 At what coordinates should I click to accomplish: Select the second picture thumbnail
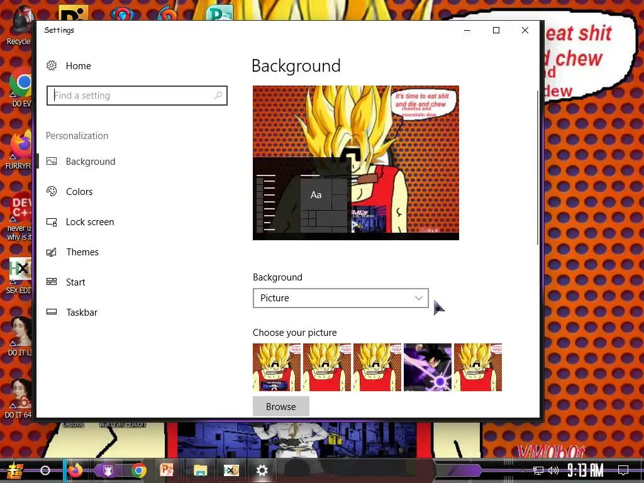327,367
